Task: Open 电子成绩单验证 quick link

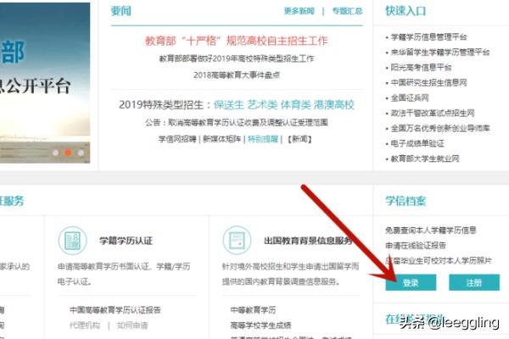Action: pyautogui.click(x=417, y=143)
